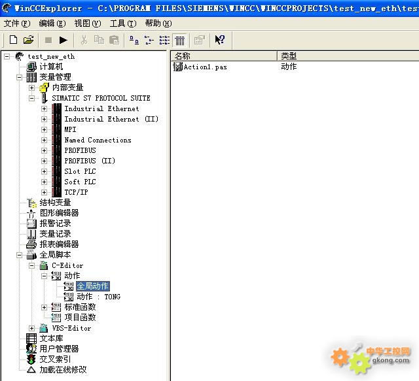The width and height of the screenshot is (419, 381).
Task: Open the 视图(V) menu
Action: pyautogui.click(x=88, y=24)
